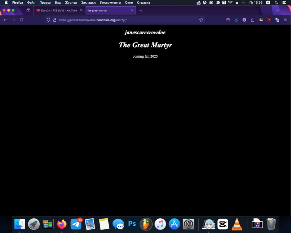This screenshot has height=233, width=291.
Task: Open the Инструменты menu
Action: [110, 3]
